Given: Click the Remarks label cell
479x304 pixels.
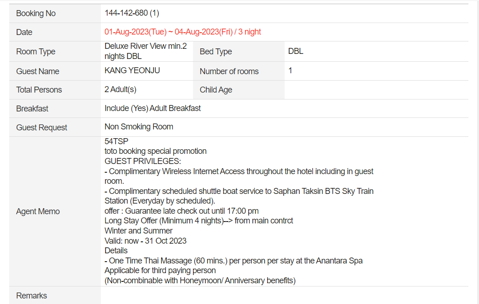Looking at the screenshot, I should (55, 295).
